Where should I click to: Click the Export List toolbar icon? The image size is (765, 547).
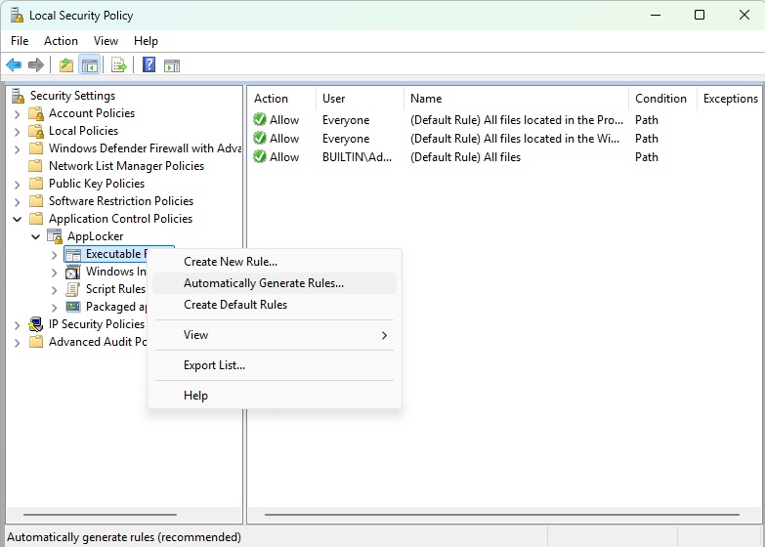118,65
